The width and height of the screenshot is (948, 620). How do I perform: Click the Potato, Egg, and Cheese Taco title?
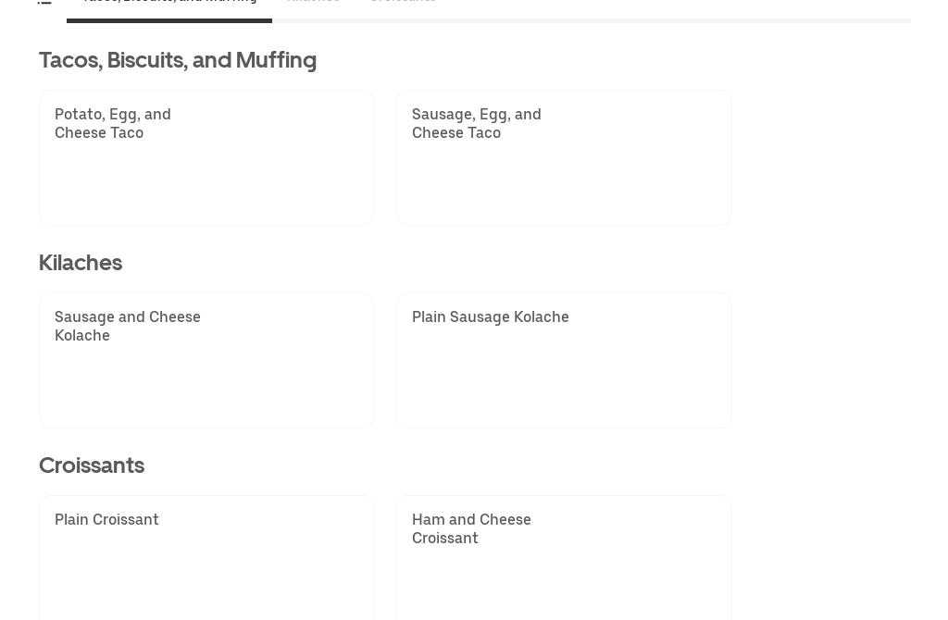click(x=112, y=123)
